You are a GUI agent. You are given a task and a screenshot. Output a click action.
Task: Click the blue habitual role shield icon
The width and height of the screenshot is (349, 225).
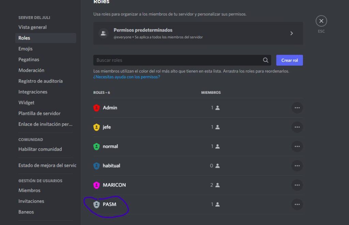click(96, 166)
